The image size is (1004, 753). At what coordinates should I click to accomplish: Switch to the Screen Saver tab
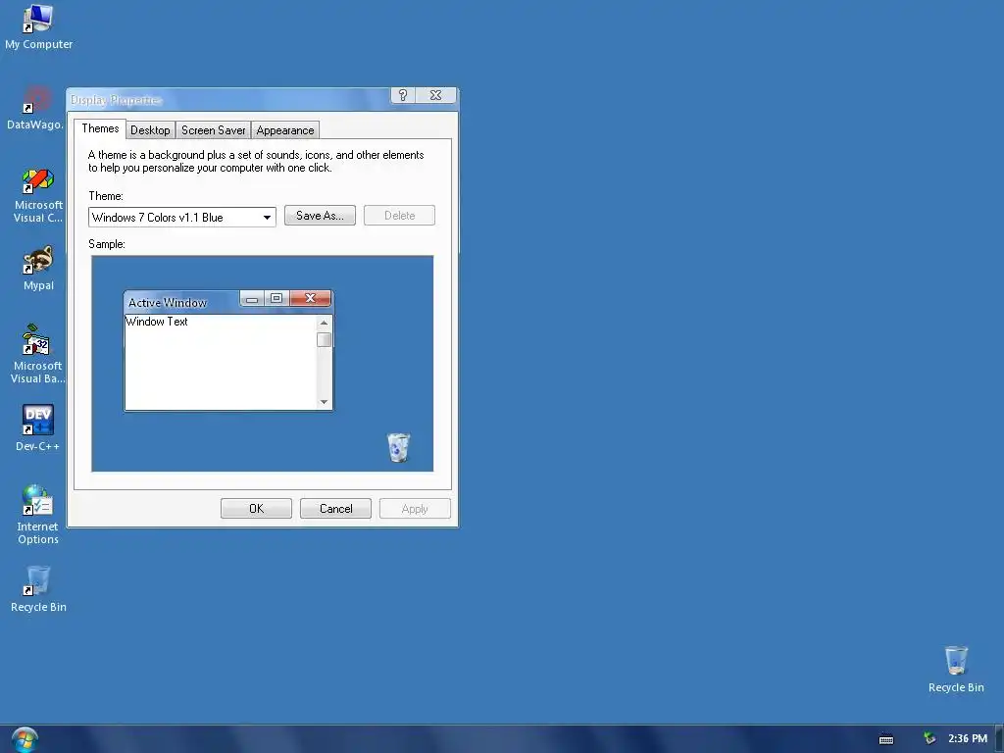pos(213,130)
